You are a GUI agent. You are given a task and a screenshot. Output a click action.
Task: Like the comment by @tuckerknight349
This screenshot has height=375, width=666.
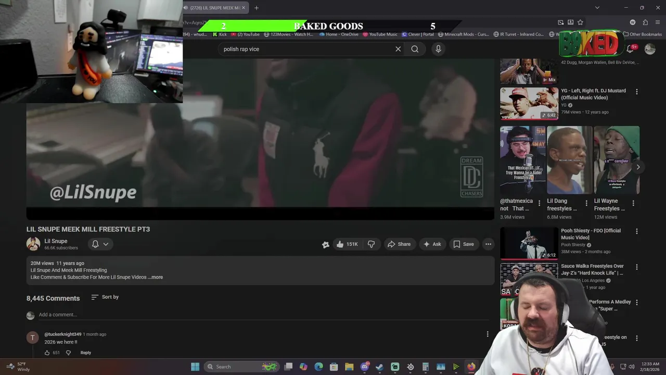point(47,353)
